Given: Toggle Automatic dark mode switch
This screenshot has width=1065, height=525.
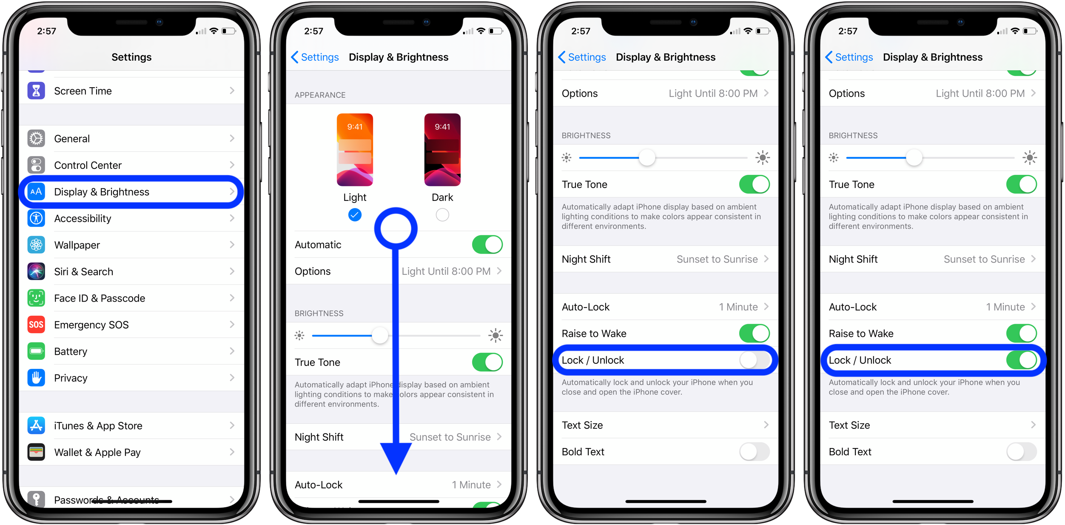Looking at the screenshot, I should click(x=487, y=243).
